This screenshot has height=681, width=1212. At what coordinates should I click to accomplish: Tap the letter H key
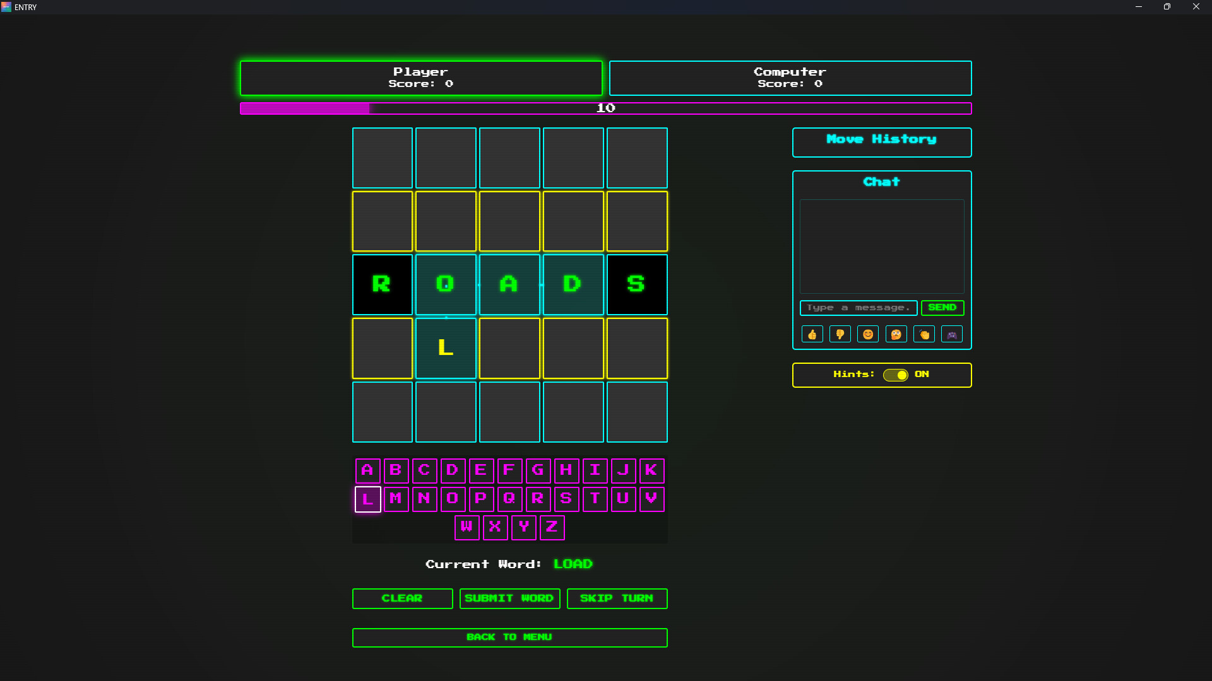pyautogui.click(x=567, y=470)
